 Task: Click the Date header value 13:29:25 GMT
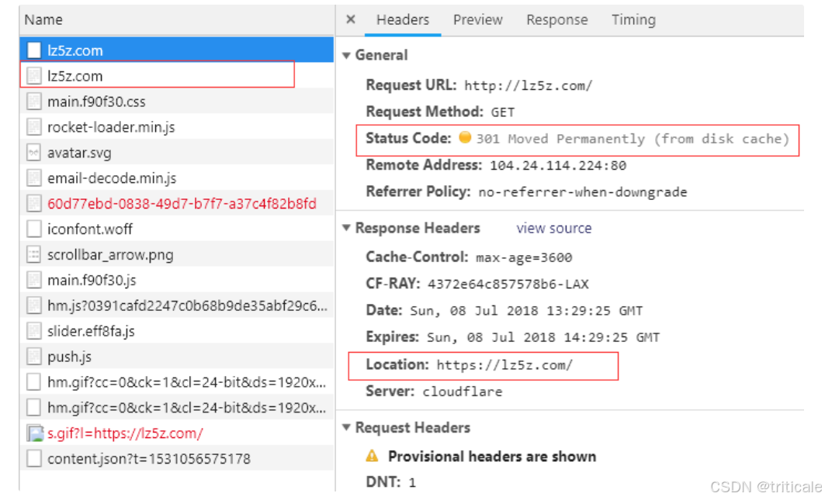(x=526, y=311)
